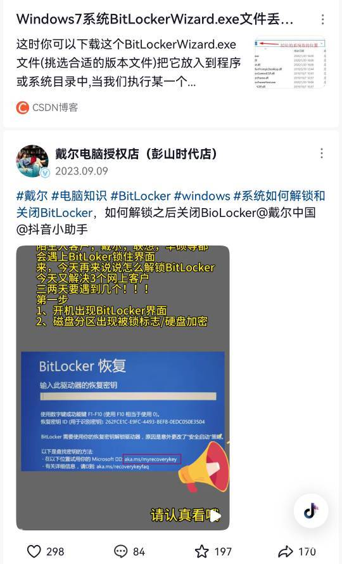
Task: Open three-dot menu for CSDN result
Action: (x=322, y=20)
